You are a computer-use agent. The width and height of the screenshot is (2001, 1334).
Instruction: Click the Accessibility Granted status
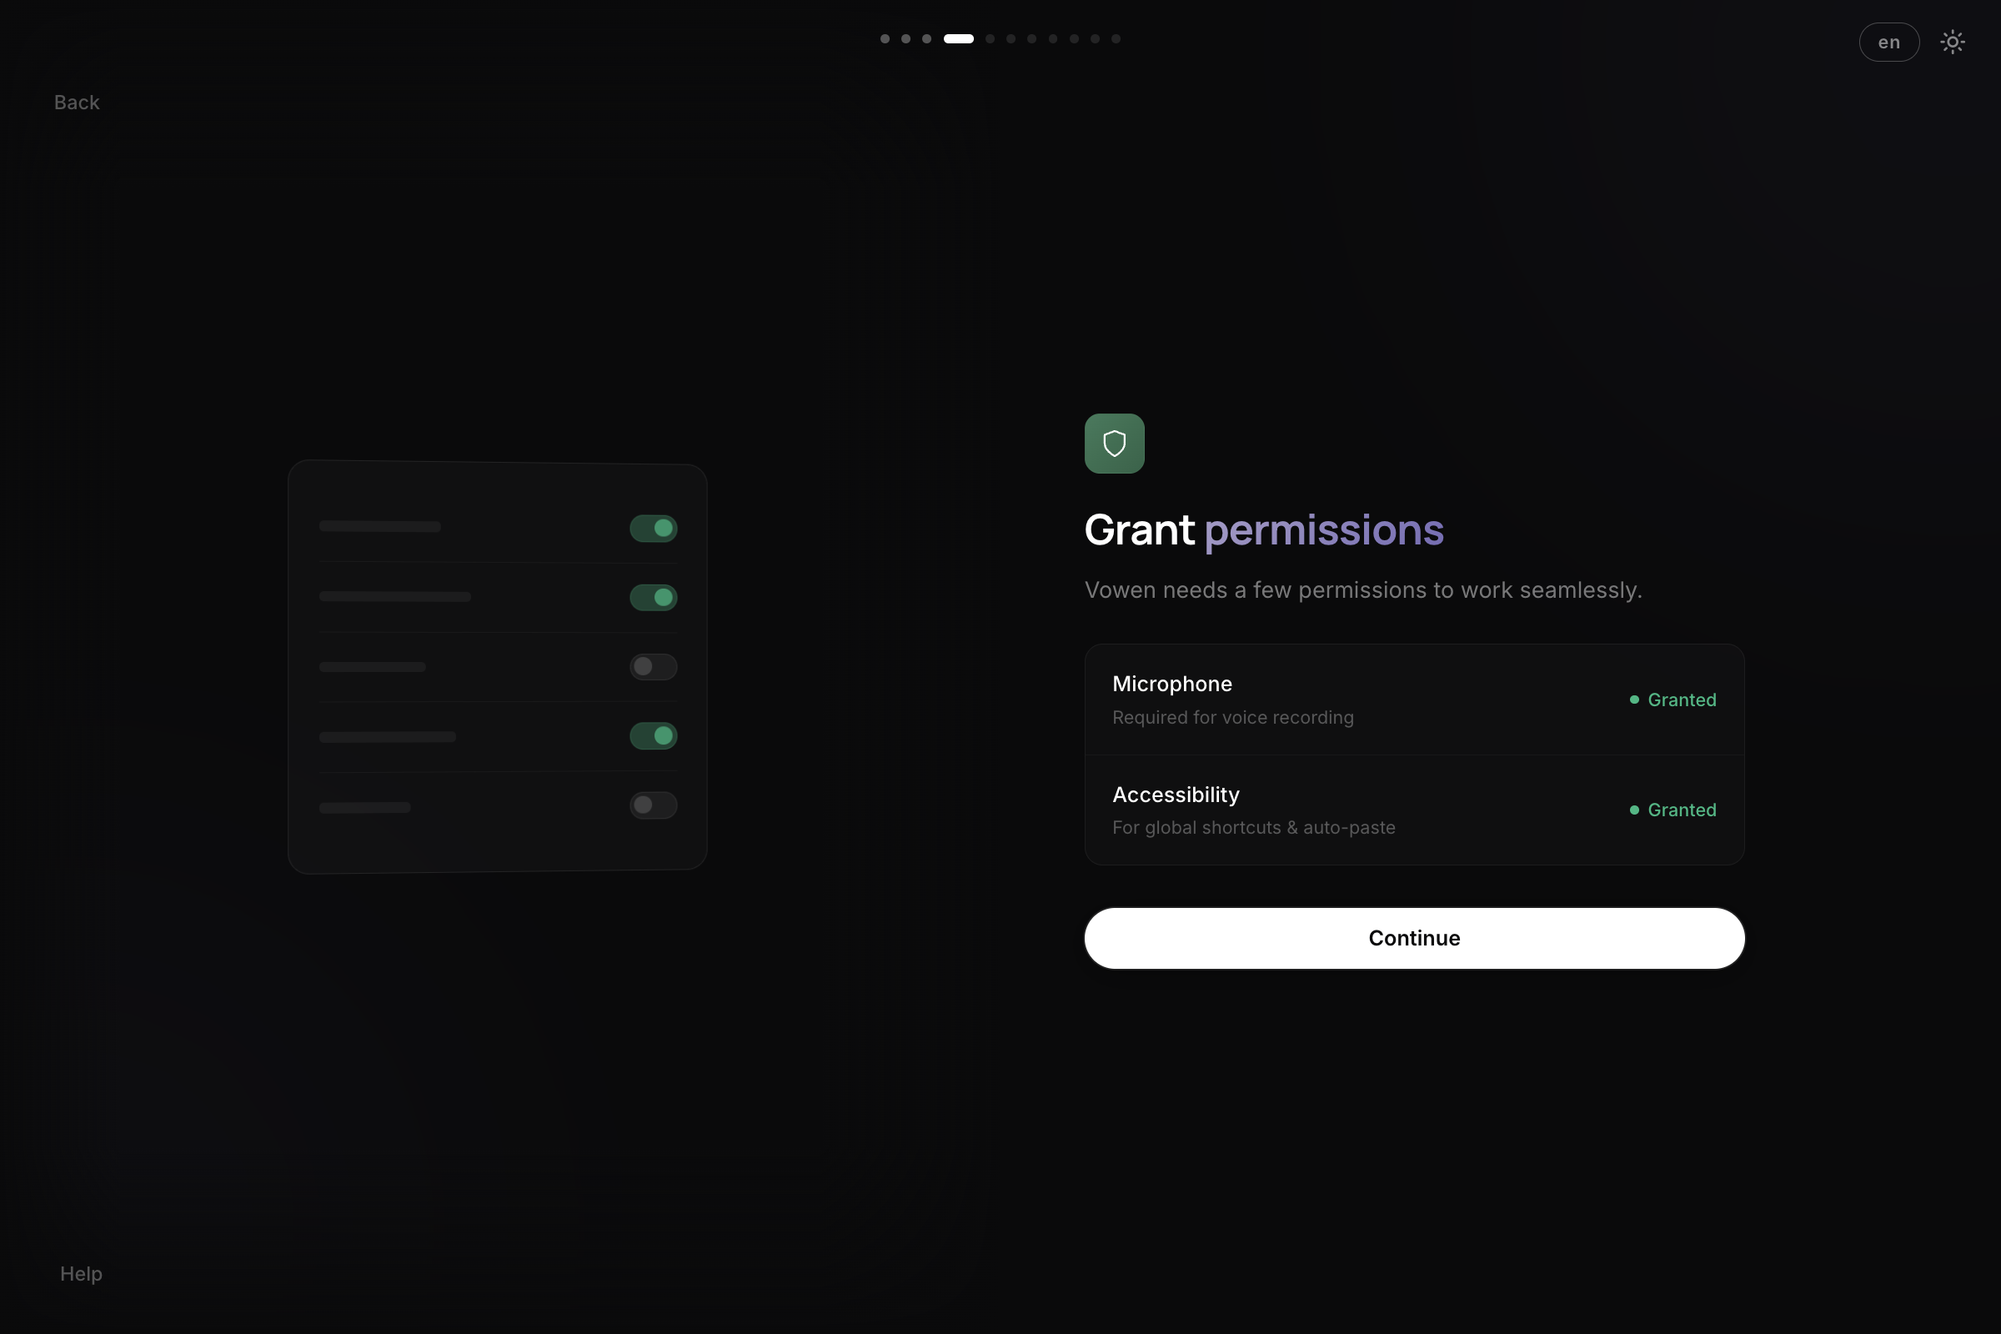click(1673, 810)
